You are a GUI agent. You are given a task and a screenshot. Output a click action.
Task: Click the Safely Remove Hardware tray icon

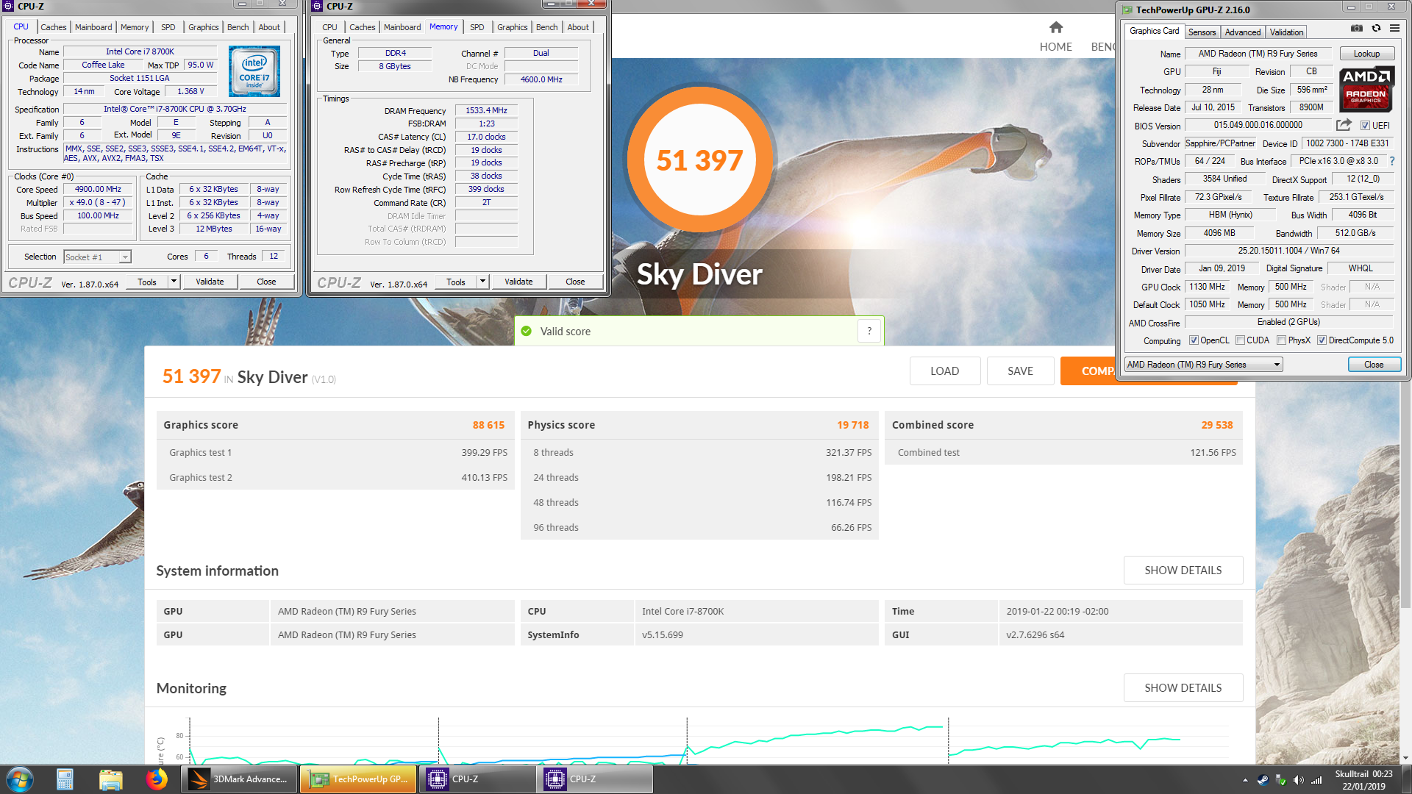point(1280,780)
